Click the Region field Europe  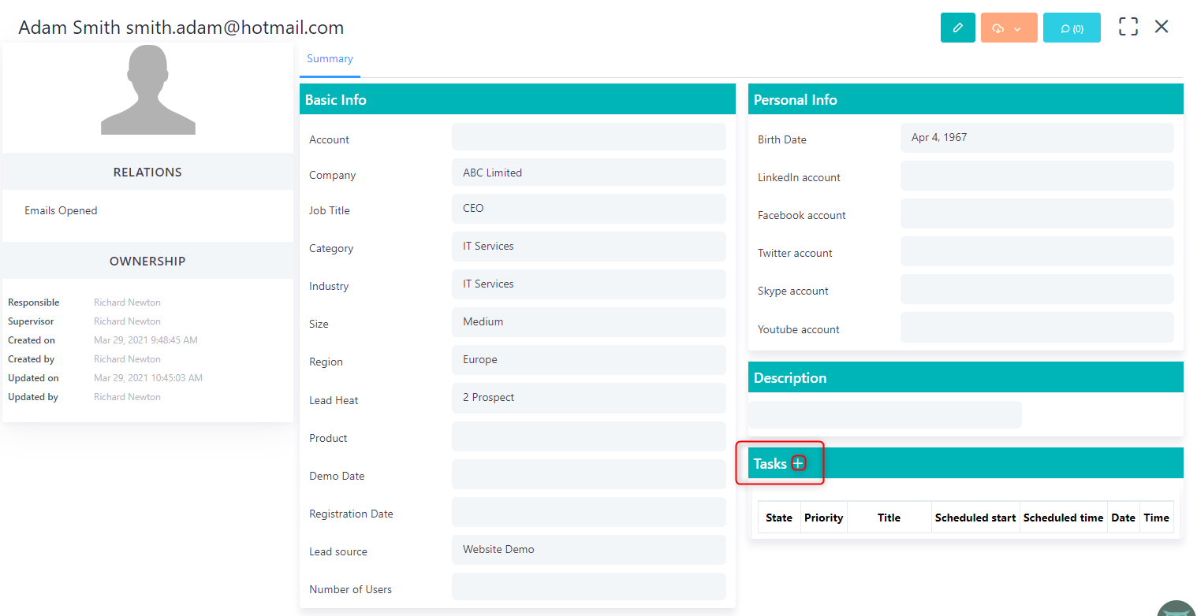click(588, 360)
